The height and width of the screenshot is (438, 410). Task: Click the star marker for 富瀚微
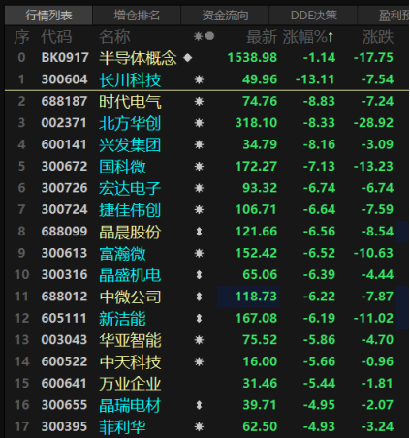(x=199, y=253)
